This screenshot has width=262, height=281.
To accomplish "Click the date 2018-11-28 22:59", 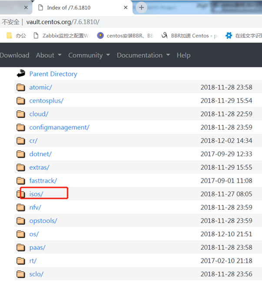I will (226, 114).
